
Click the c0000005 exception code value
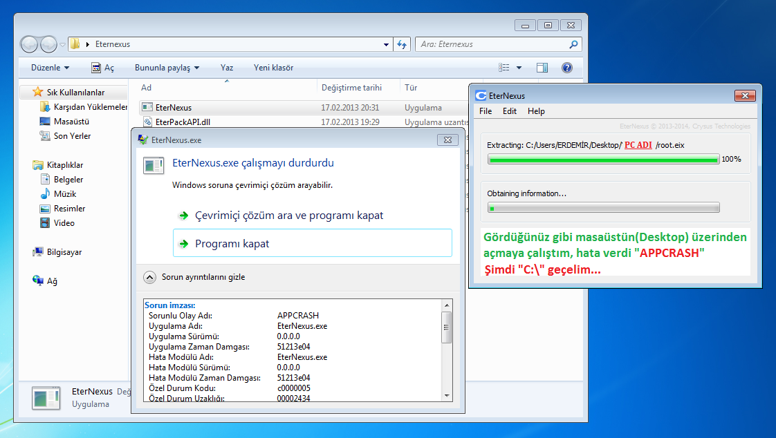pyautogui.click(x=293, y=388)
